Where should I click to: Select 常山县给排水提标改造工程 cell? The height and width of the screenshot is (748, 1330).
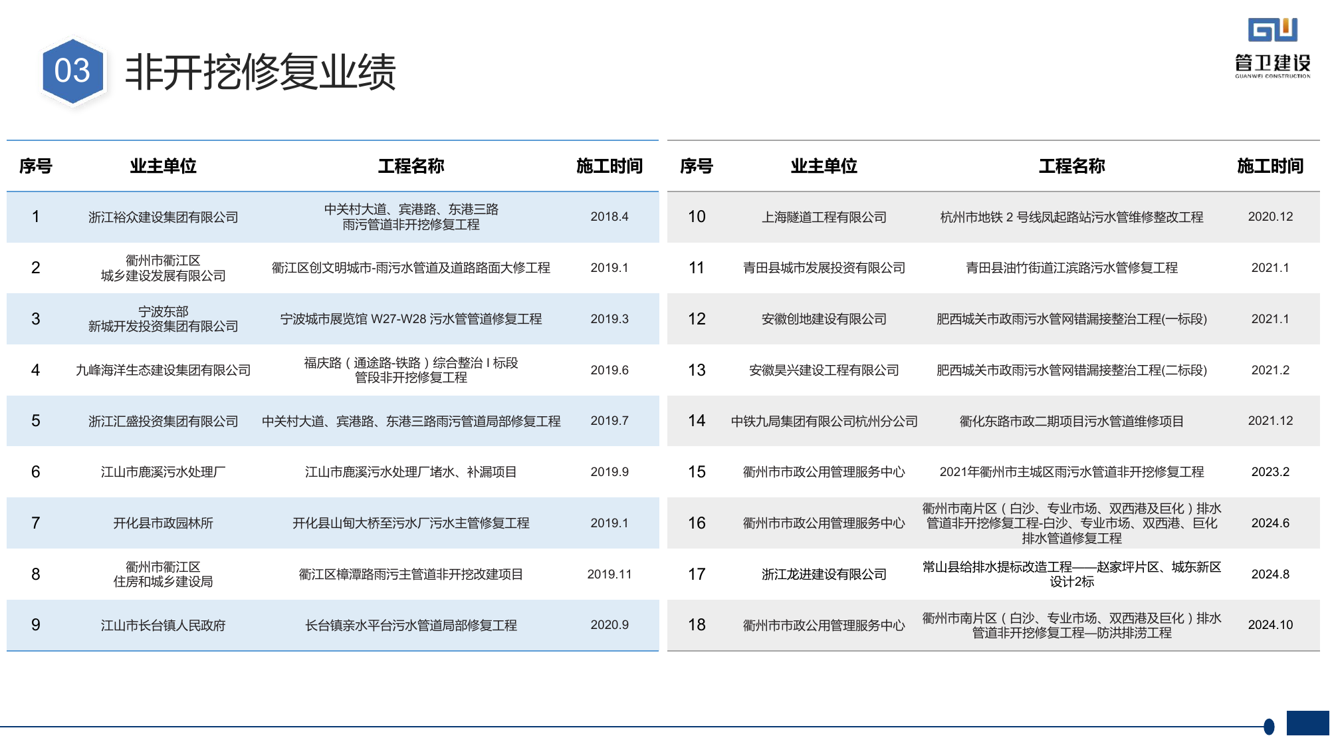[x=1072, y=574]
